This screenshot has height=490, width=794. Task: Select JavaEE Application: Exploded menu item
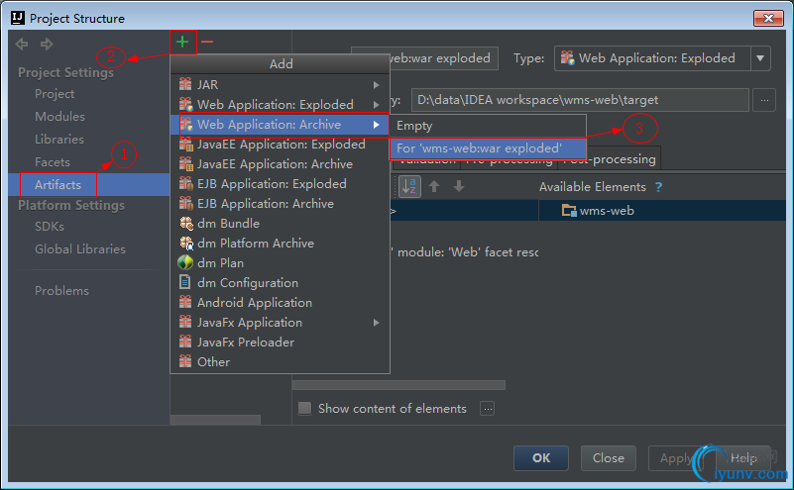pyautogui.click(x=280, y=145)
